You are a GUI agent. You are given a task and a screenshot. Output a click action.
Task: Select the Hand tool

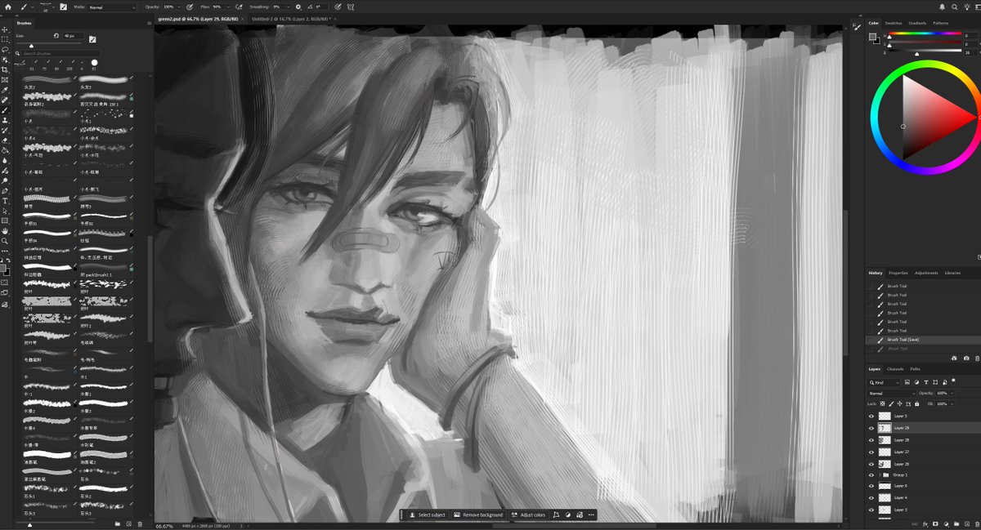(5, 231)
